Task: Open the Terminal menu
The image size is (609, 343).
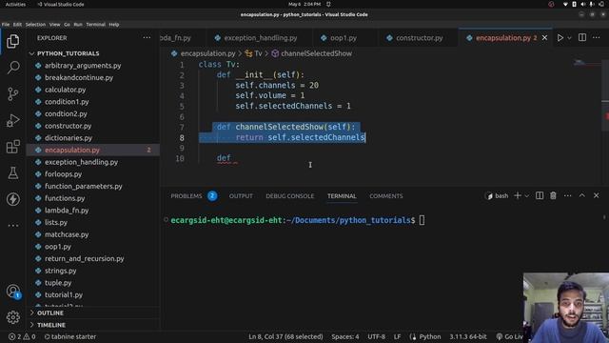Action: (95, 25)
